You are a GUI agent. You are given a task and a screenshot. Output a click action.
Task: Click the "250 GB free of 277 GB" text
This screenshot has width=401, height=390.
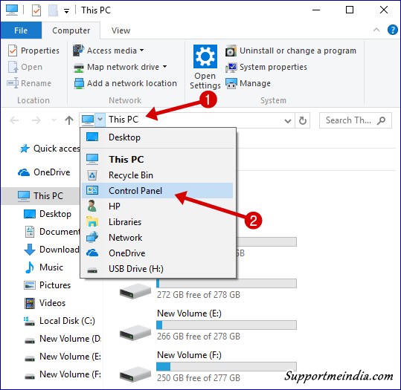(x=199, y=377)
